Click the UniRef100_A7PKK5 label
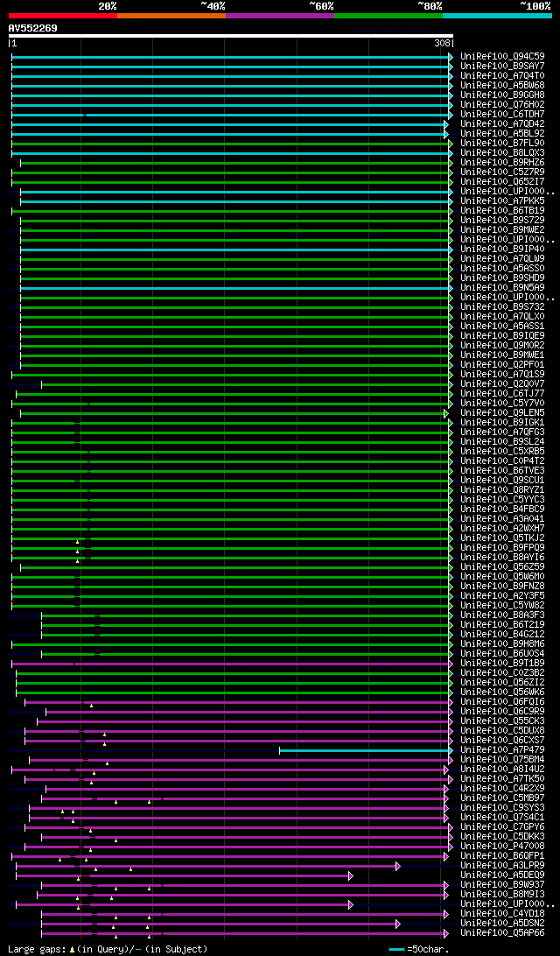Viewport: 560px width, 956px height. 503,201
